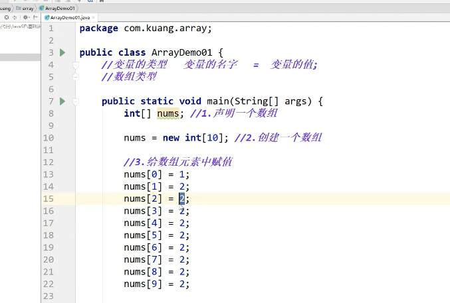The height and width of the screenshot is (303, 450).
Task: Click the 'void' keyword on line 7
Action: click(x=190, y=101)
